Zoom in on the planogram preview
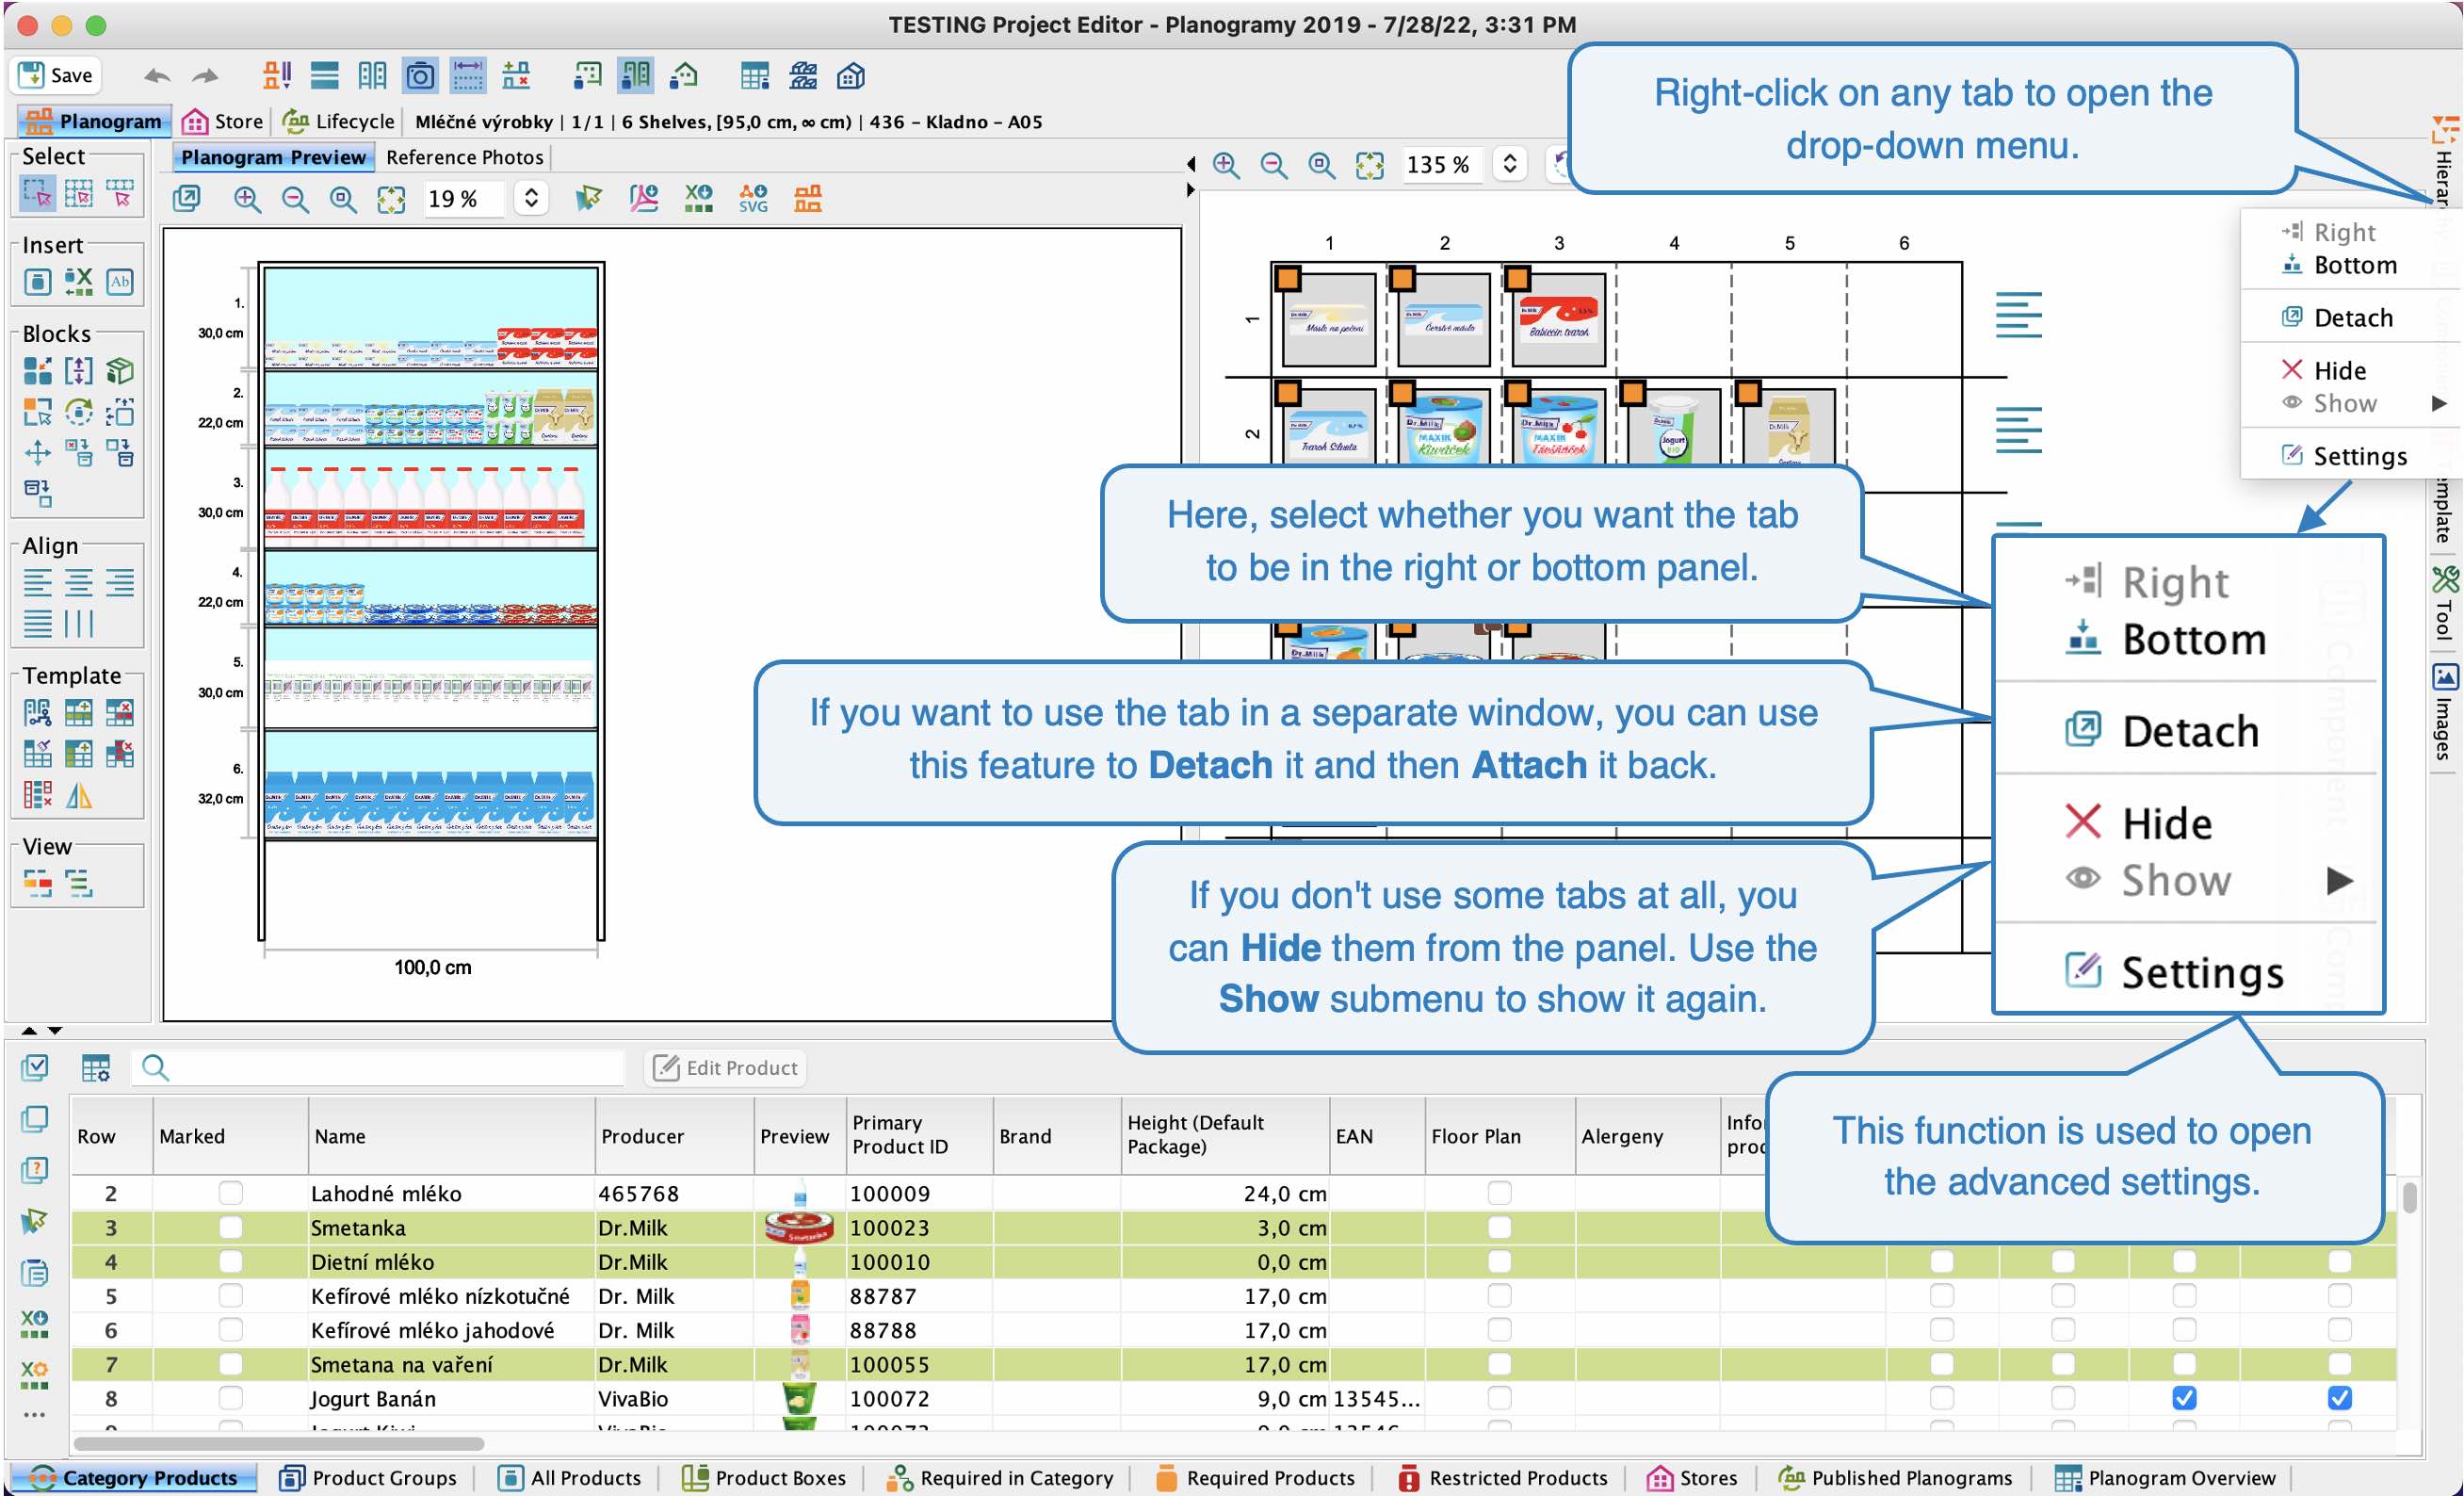 click(x=247, y=199)
